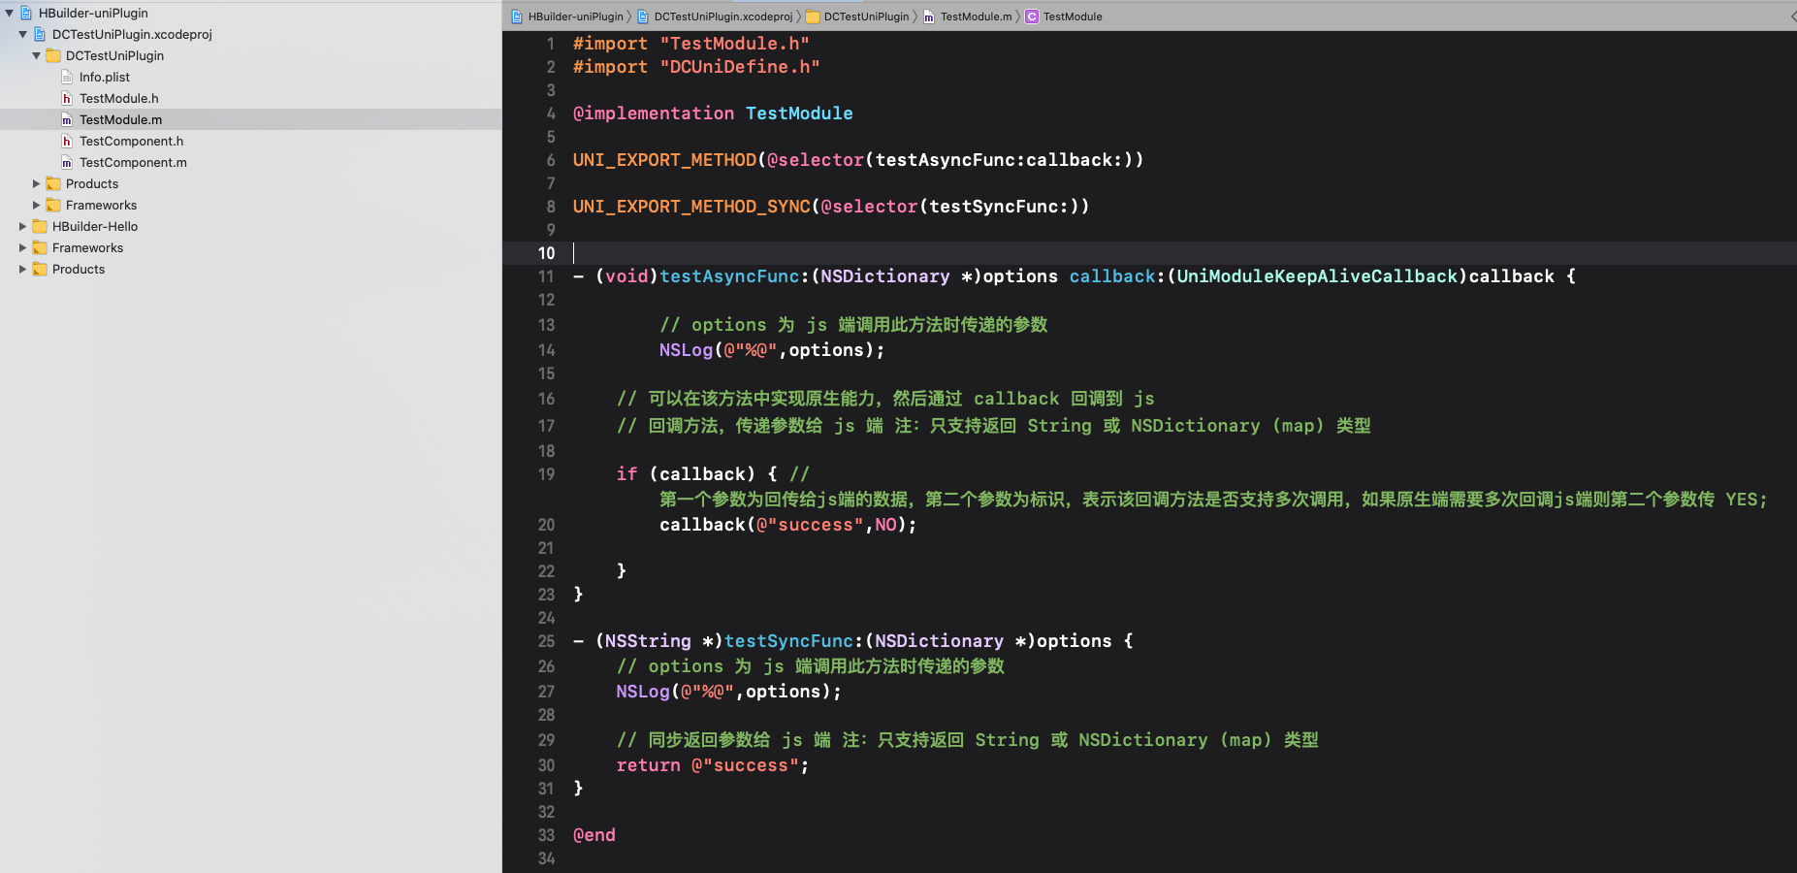1797x873 pixels.
Task: Expand the HBuilder-Hello folder
Action: 22,226
